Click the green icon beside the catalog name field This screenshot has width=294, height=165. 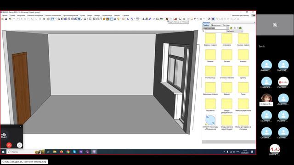coord(231,28)
